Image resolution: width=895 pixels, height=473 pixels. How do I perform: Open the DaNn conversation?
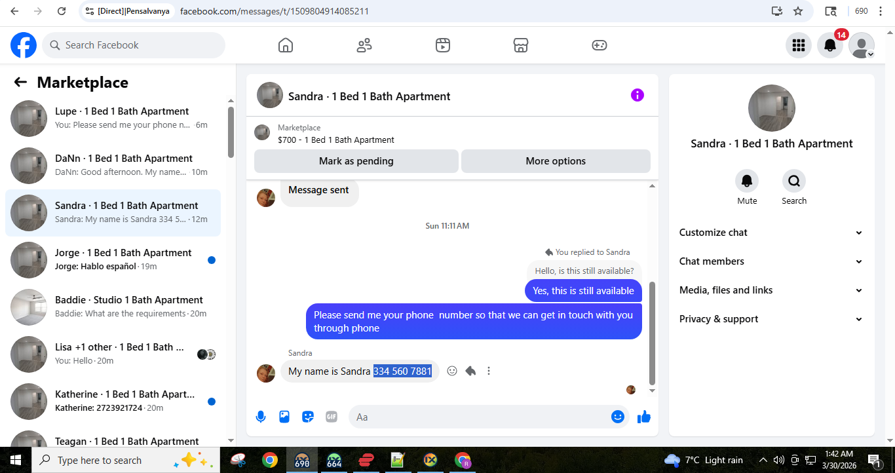point(113,166)
